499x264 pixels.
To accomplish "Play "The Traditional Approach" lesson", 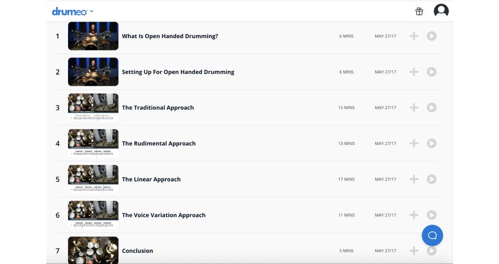I will (x=431, y=108).
